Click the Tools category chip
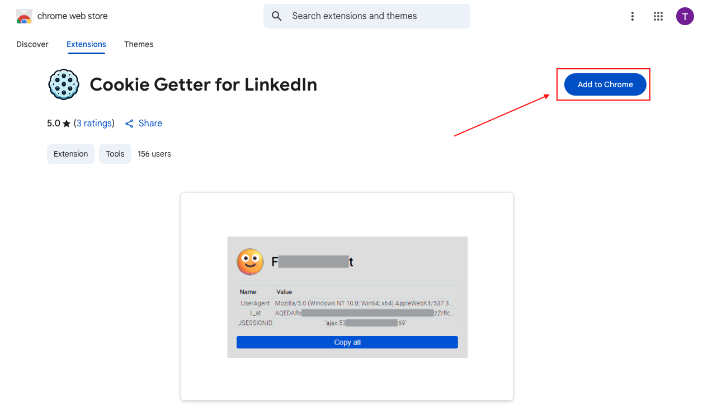The width and height of the screenshot is (703, 411). tap(115, 154)
